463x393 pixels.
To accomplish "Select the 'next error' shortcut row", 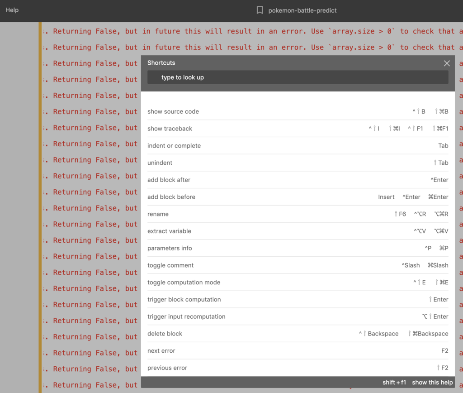I will tap(298, 351).
